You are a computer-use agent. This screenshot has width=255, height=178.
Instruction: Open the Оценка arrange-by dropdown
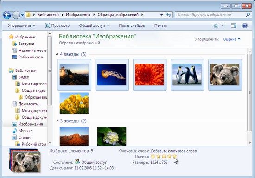pyautogui.click(x=231, y=39)
